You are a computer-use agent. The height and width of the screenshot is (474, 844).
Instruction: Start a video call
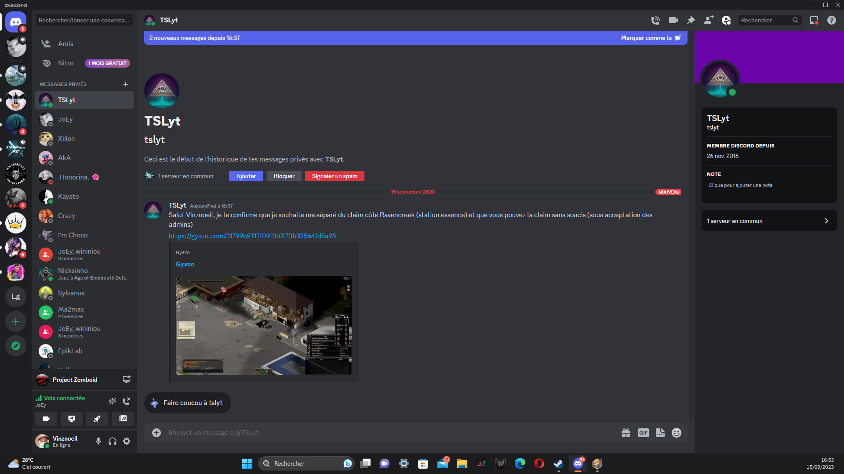(x=673, y=20)
